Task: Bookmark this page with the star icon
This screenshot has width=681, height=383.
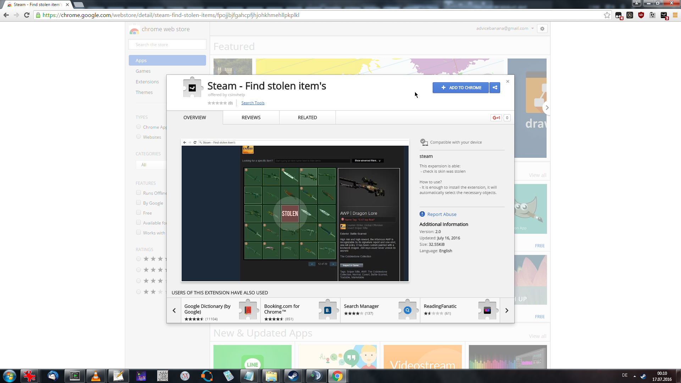Action: tap(607, 15)
